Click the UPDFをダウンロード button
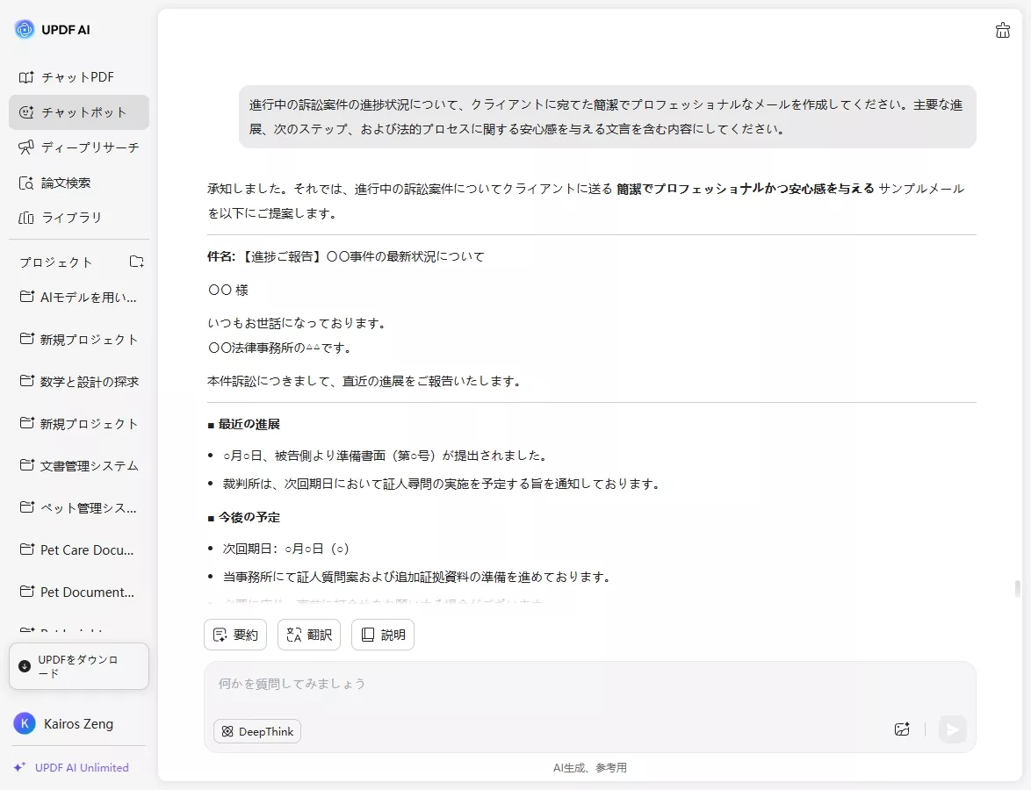This screenshot has width=1031, height=790. click(x=78, y=665)
